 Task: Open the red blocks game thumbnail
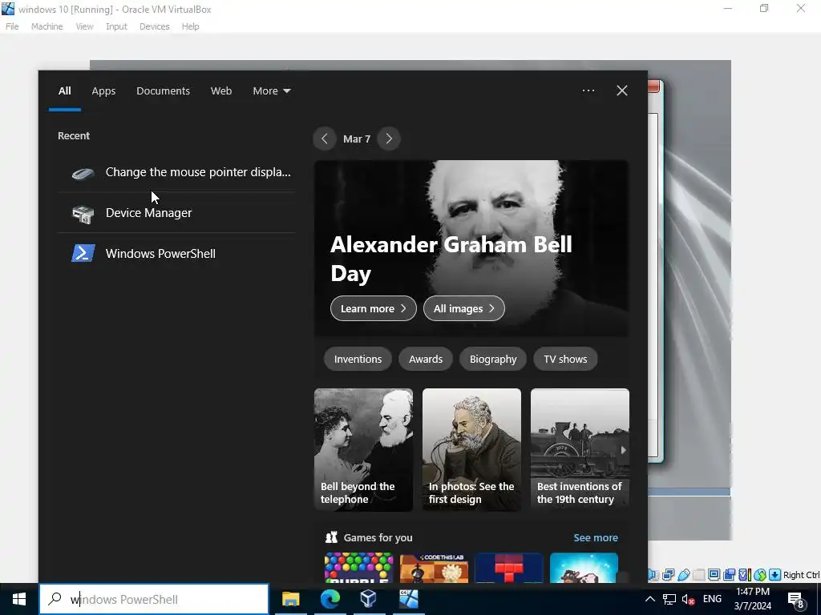coord(509,568)
